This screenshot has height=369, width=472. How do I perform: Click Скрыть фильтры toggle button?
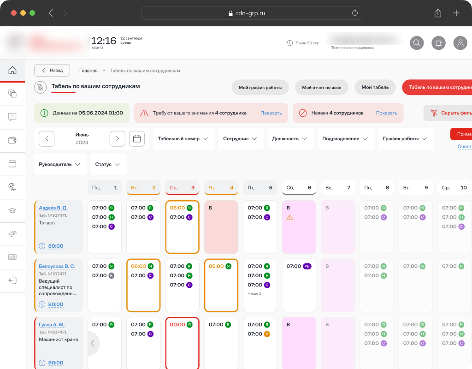coord(449,113)
